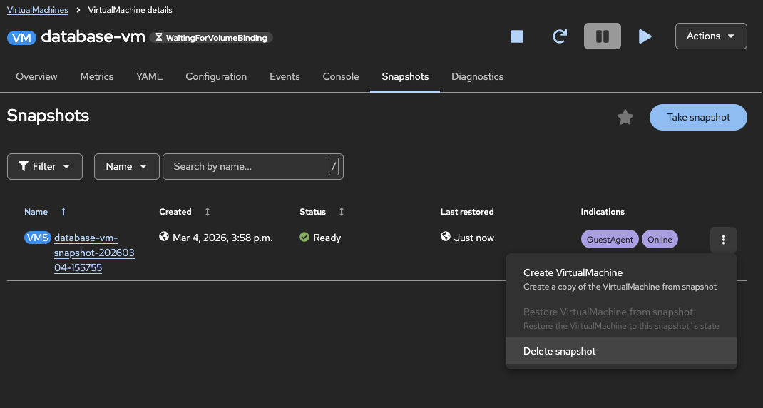Click the Status column header
The image size is (763, 408).
pyautogui.click(x=312, y=212)
